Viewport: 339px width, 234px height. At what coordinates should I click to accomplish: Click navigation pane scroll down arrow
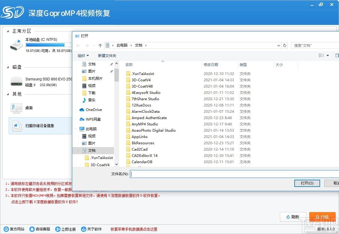point(116,164)
